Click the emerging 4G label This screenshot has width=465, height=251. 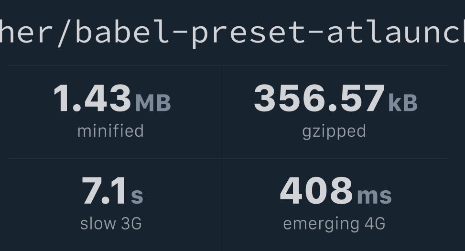(334, 224)
